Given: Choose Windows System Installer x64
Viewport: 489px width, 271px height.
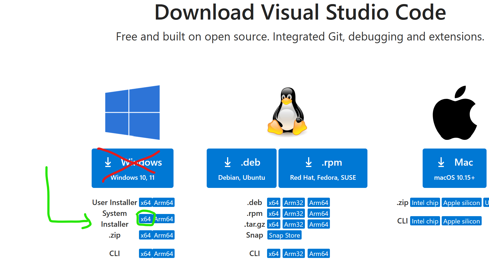Looking at the screenshot, I should pyautogui.click(x=146, y=219).
